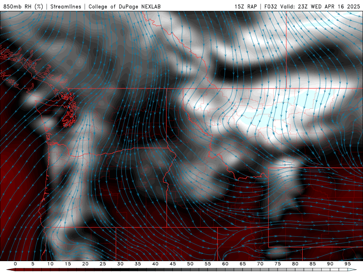Viewport: 363px width, 272px height.
Task: Click the '45' colorbar scale label
Action: [x=173, y=264]
